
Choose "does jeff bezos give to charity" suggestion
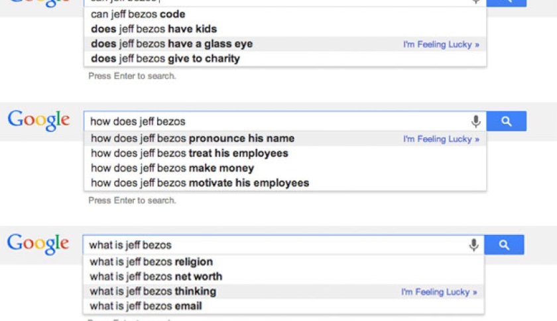pyautogui.click(x=165, y=58)
